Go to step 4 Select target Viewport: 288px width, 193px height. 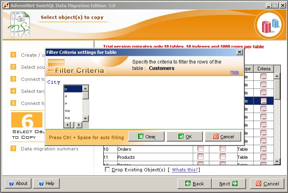point(27,91)
